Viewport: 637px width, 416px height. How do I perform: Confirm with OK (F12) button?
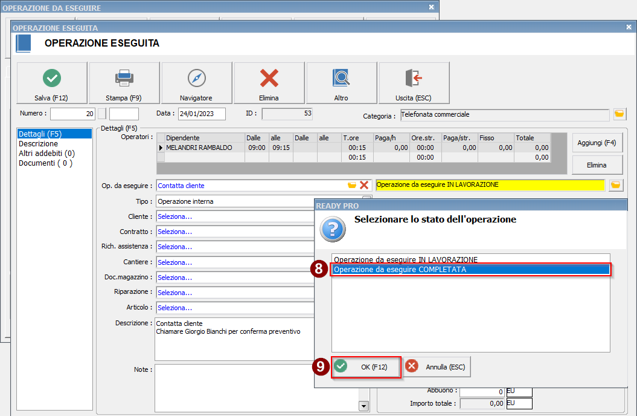tap(367, 366)
